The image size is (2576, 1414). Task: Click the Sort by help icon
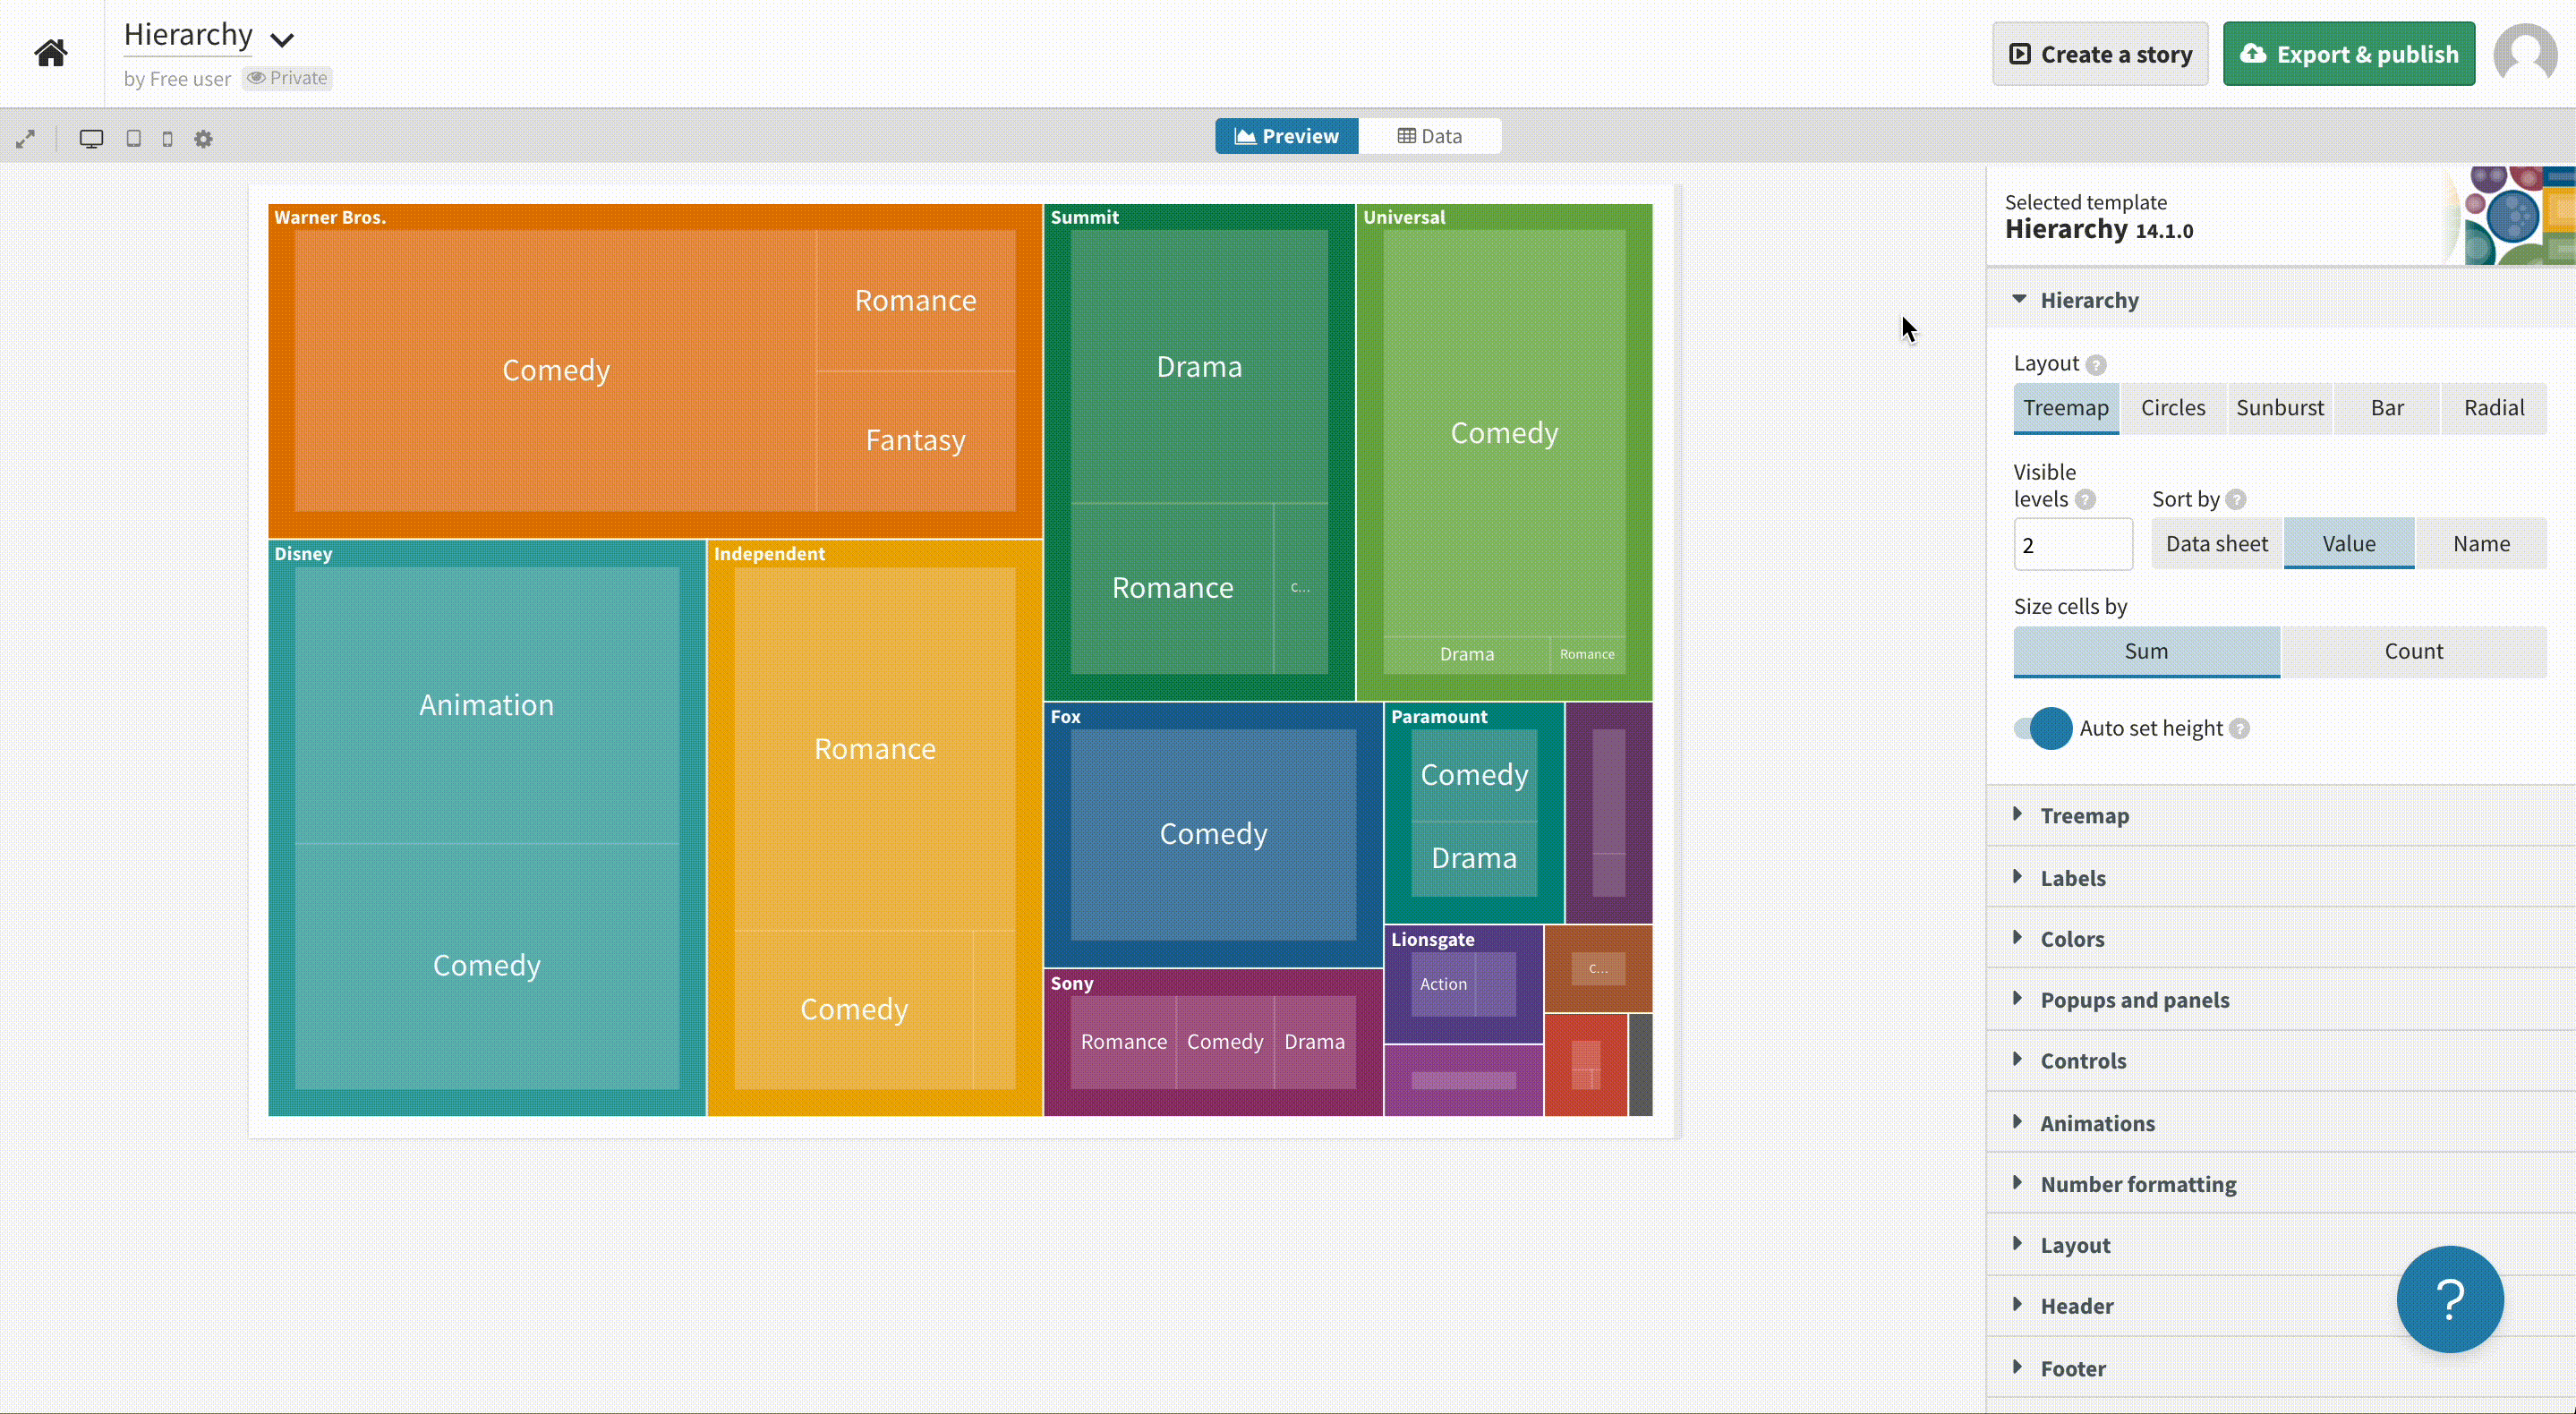(x=2237, y=500)
